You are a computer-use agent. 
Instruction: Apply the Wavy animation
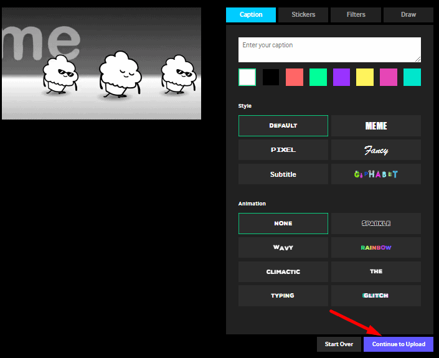[283, 247]
